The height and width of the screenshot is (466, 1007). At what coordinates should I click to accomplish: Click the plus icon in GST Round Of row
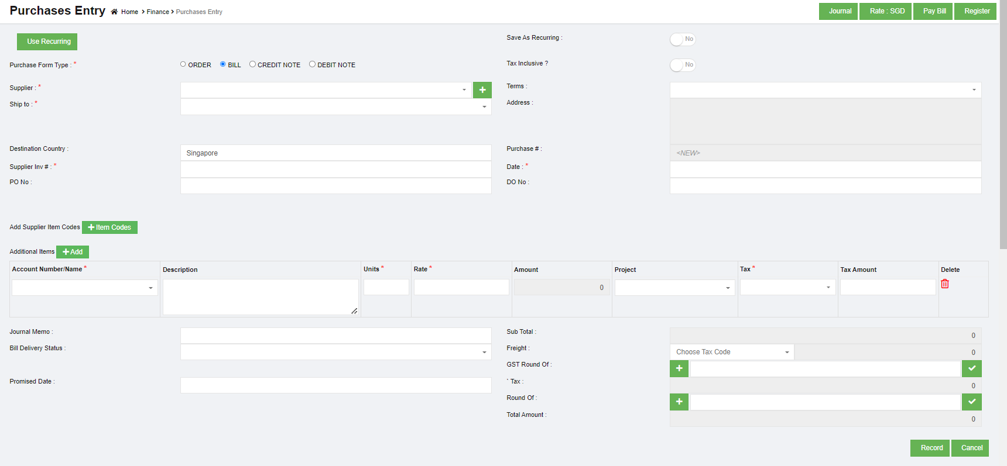tap(679, 368)
